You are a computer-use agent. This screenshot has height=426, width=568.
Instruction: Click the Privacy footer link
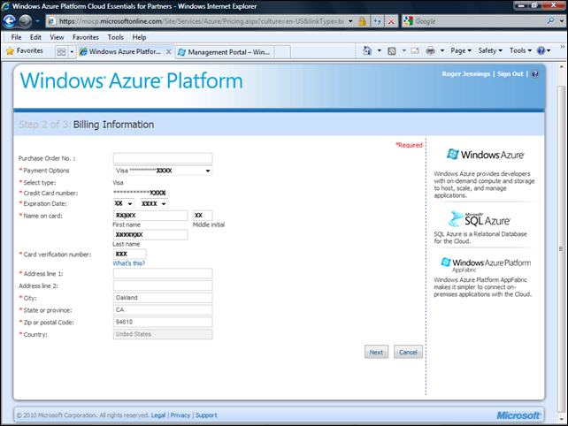click(x=180, y=415)
